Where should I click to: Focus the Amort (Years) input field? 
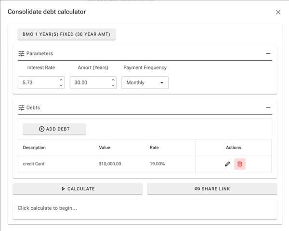click(89, 82)
